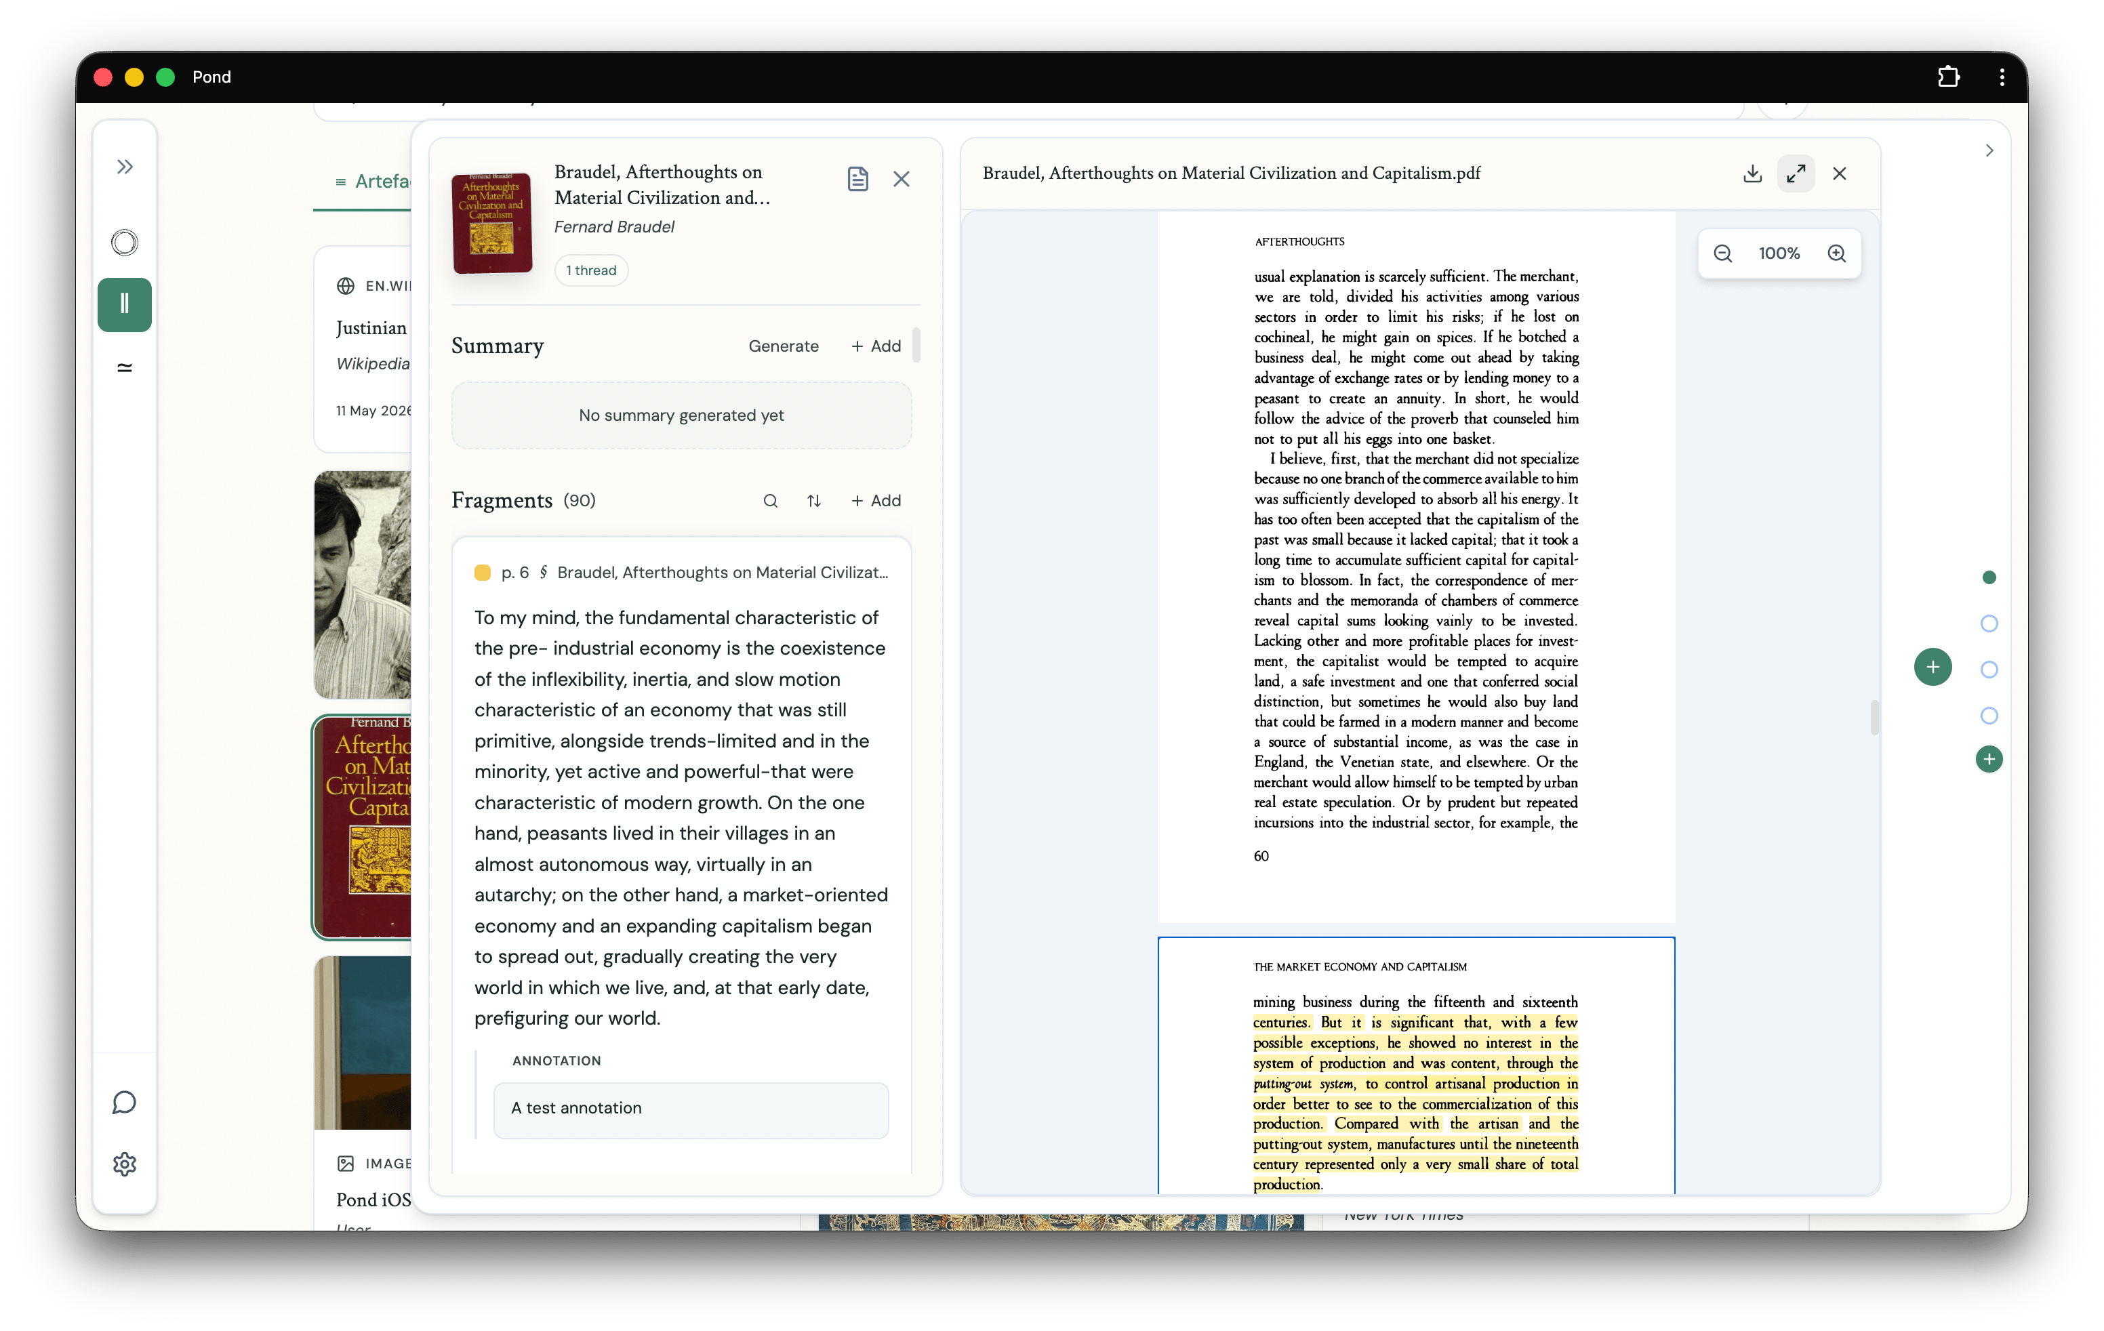Click the chevron arrow at far right edge
Image resolution: width=2104 pixels, height=1331 pixels.
[x=1989, y=151]
